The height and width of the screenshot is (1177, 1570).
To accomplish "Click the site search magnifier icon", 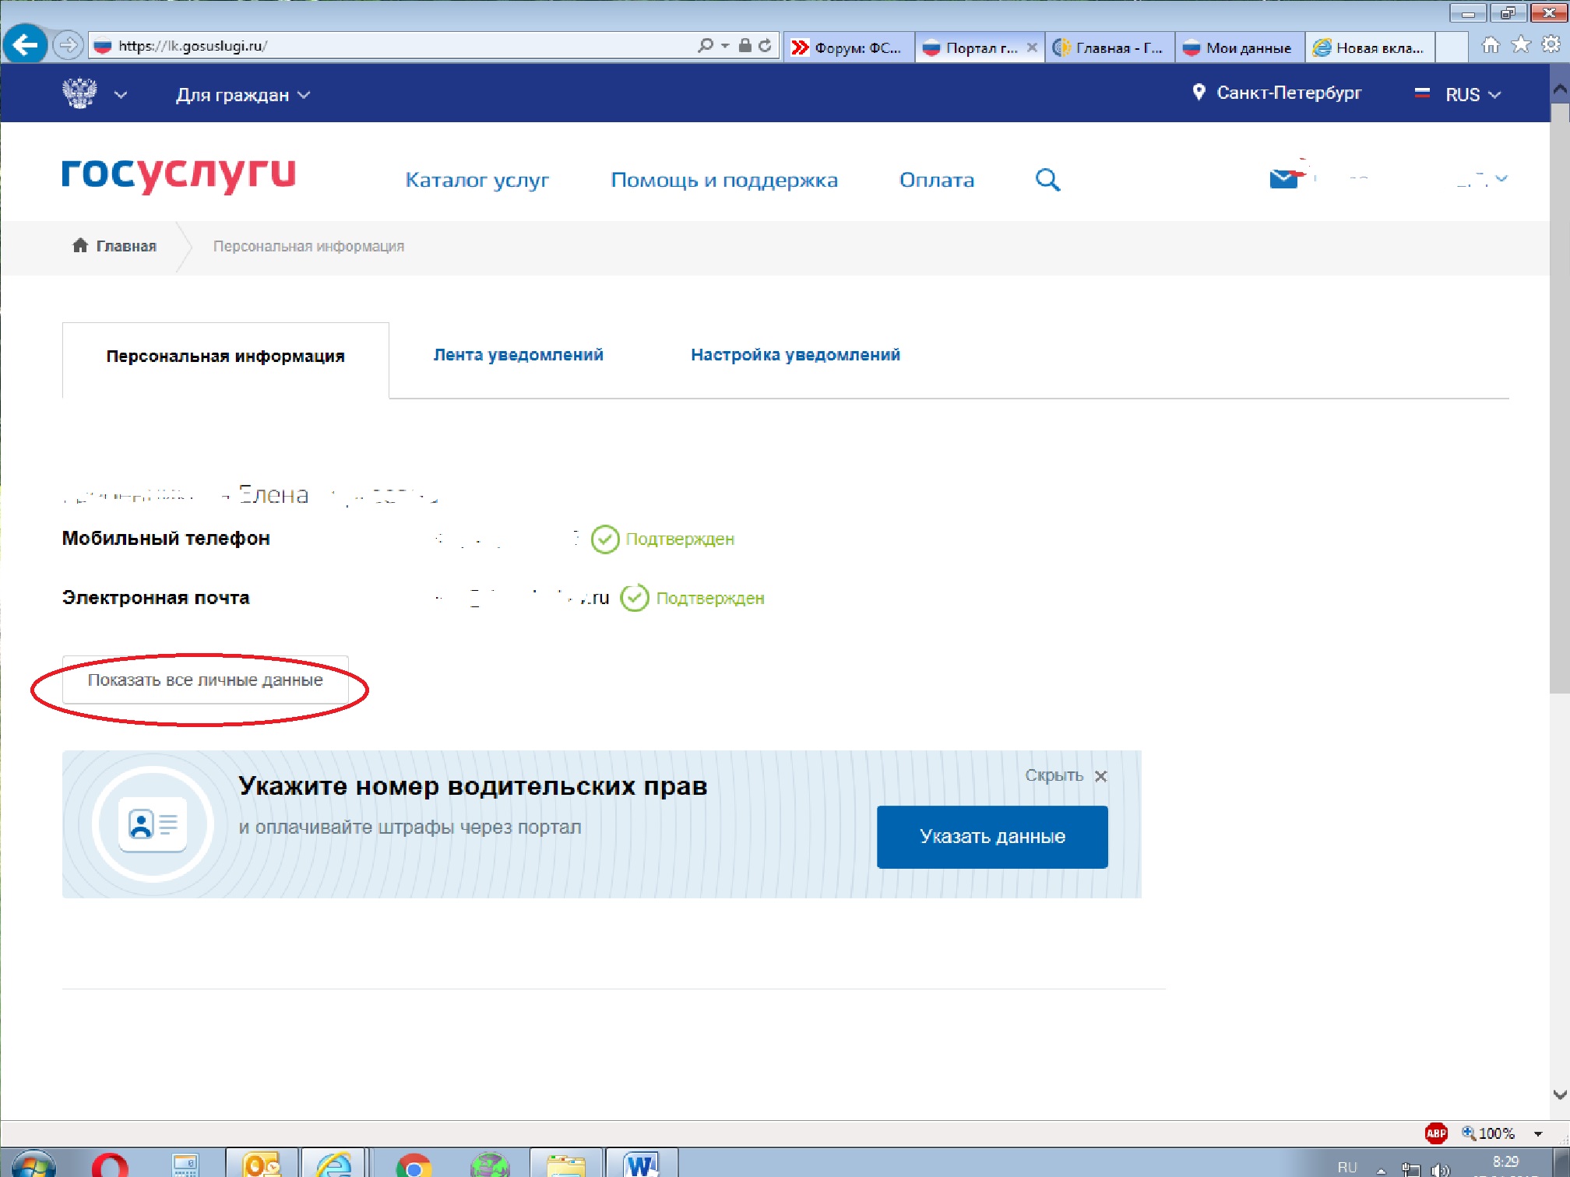I will [x=1047, y=180].
